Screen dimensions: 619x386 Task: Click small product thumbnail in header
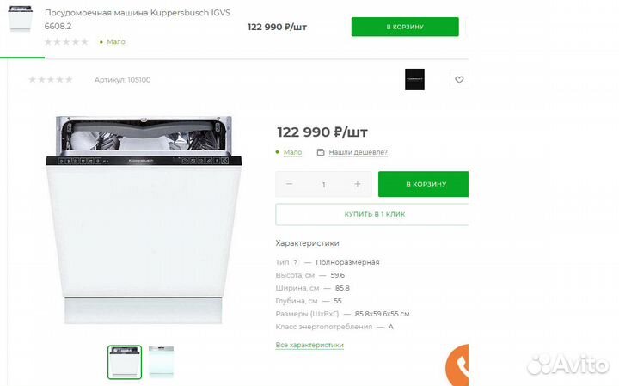tap(20, 18)
